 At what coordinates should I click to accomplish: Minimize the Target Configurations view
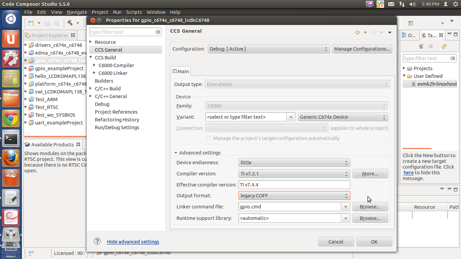pos(449,34)
